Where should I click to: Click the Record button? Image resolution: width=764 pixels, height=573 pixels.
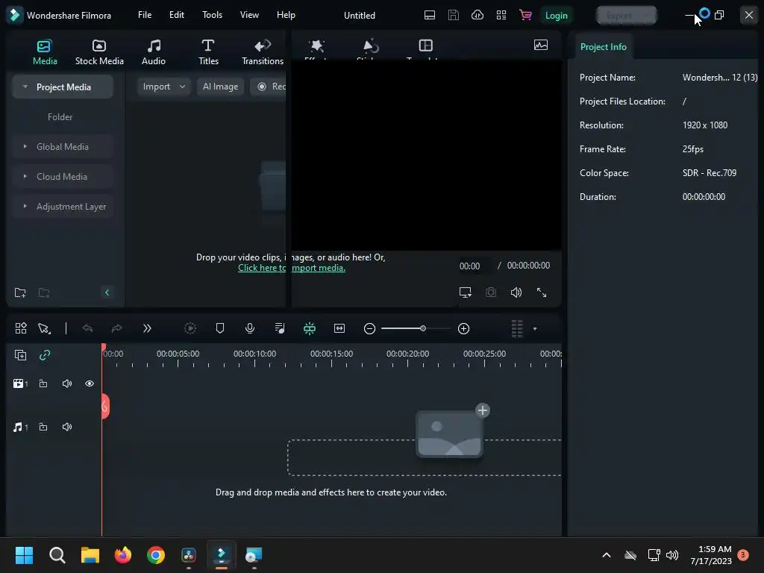click(x=269, y=87)
